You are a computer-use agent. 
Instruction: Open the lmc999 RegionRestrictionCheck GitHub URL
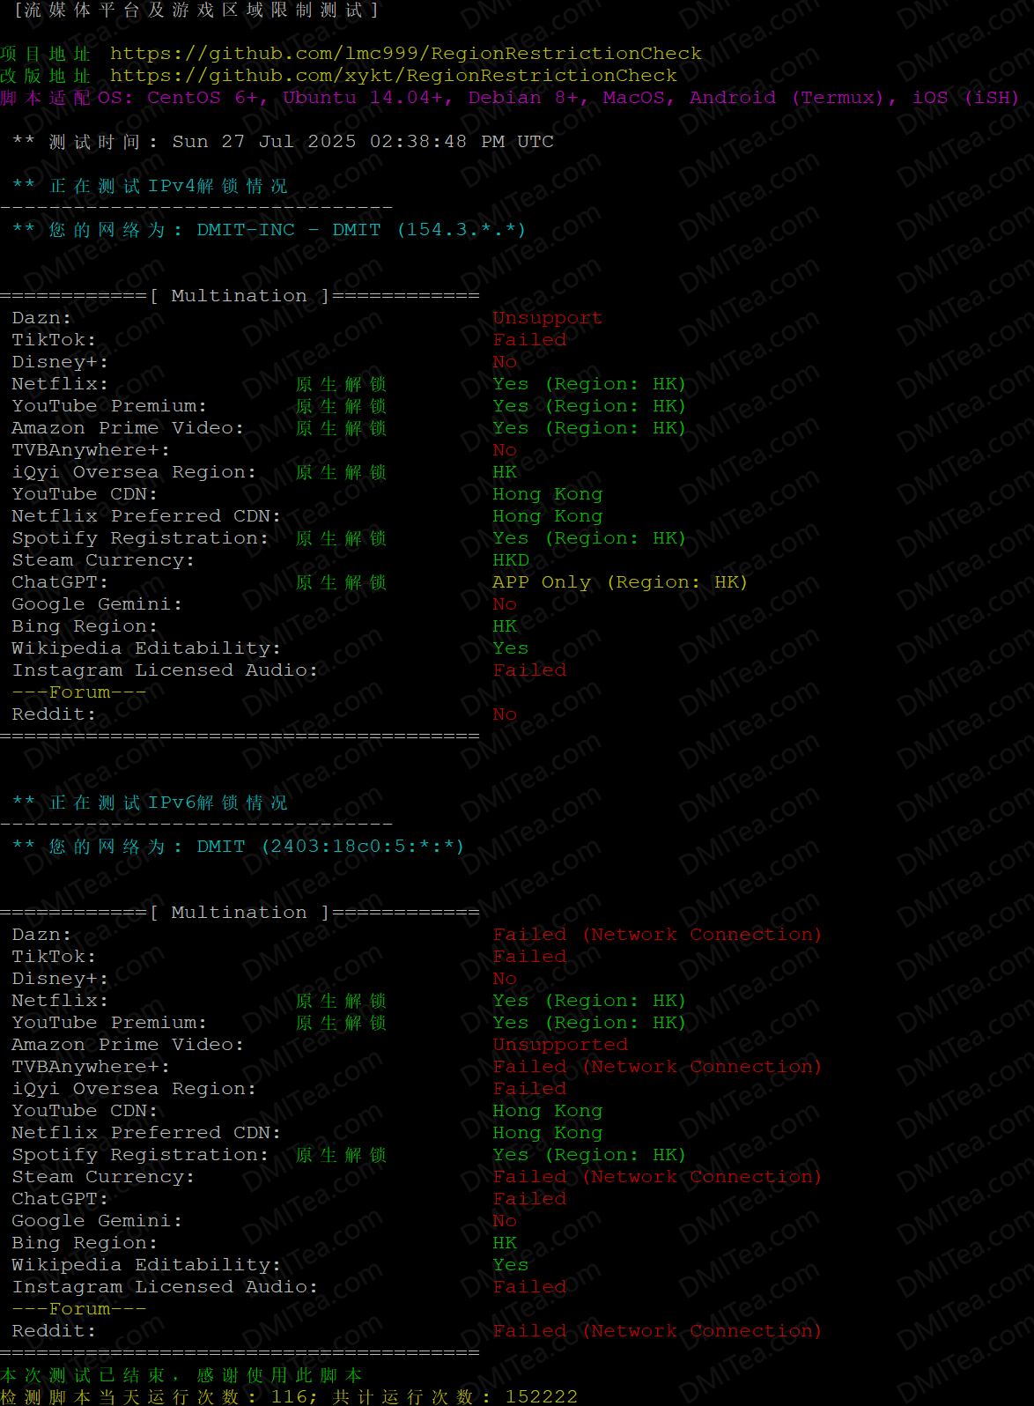pos(406,54)
